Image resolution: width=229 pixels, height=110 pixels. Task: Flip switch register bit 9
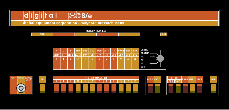[121, 89]
